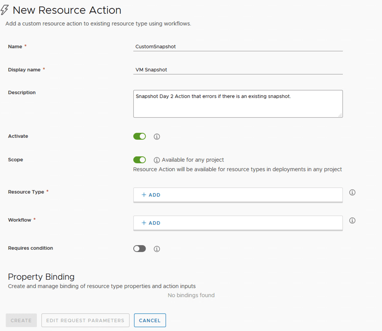Image resolution: width=382 pixels, height=331 pixels.
Task: Click the Create button
Action: click(21, 320)
